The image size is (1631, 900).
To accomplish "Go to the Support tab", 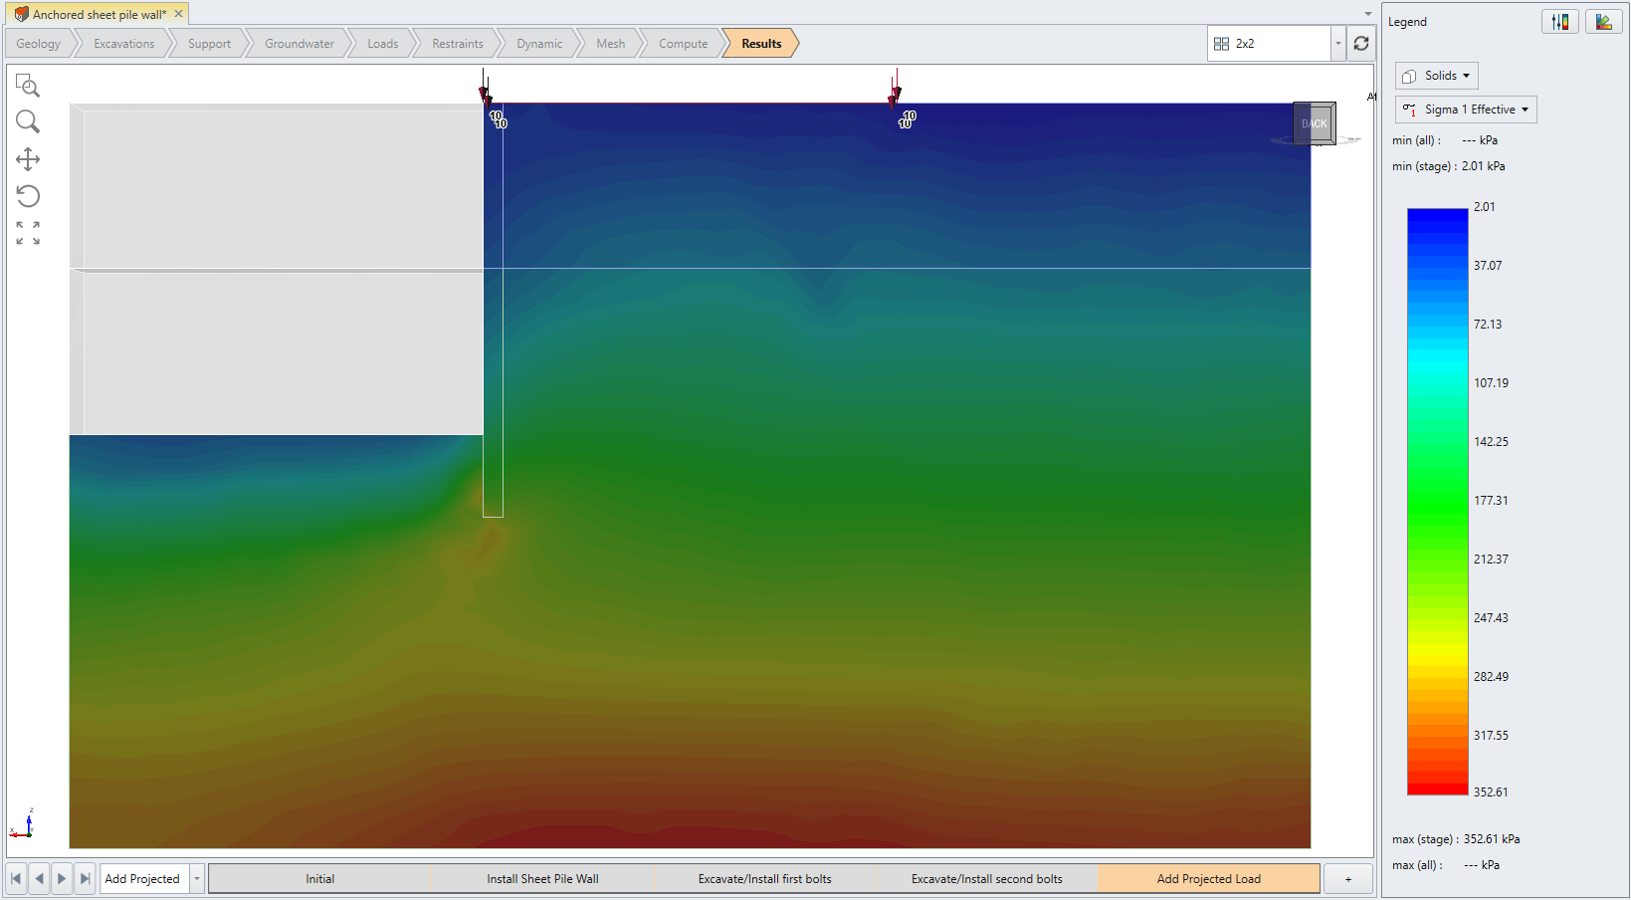I will (209, 44).
